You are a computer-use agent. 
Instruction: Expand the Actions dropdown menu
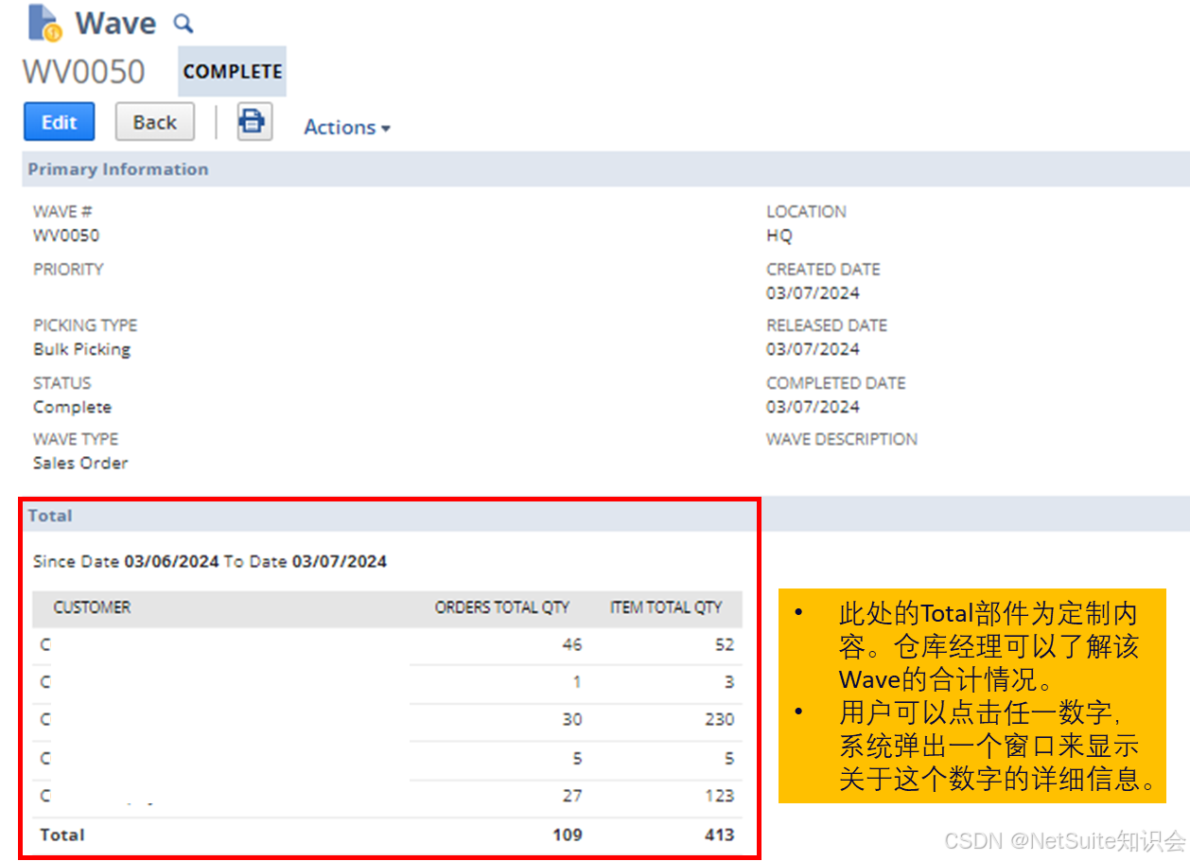point(347,127)
